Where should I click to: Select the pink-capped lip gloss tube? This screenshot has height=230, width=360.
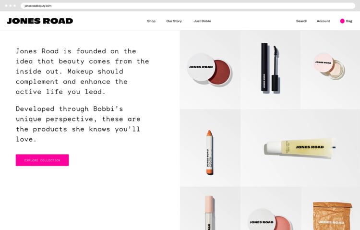pos(210,213)
